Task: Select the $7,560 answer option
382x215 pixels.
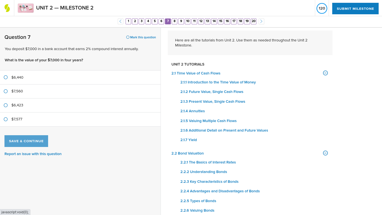Action: point(6,91)
